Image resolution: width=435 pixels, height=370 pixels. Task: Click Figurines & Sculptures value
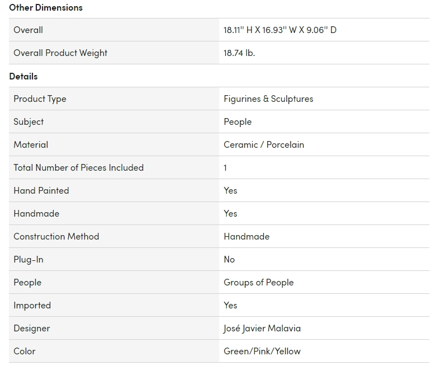click(268, 99)
